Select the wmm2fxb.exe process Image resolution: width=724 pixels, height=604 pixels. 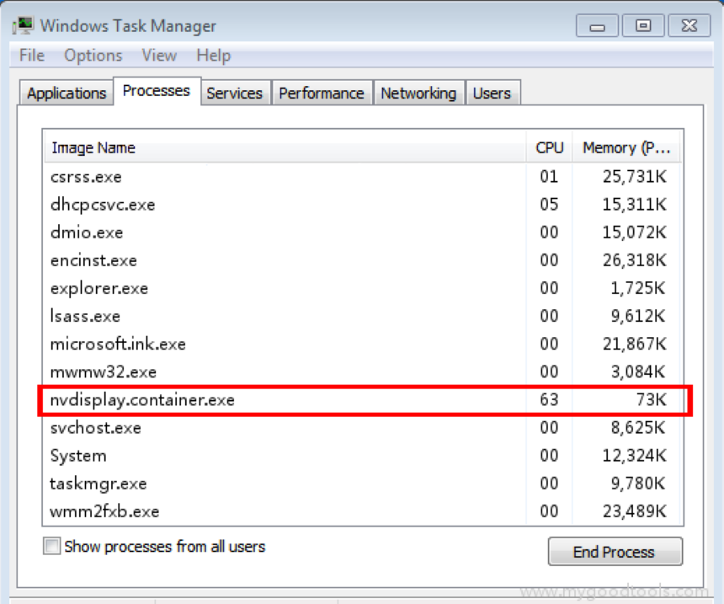coord(363,511)
